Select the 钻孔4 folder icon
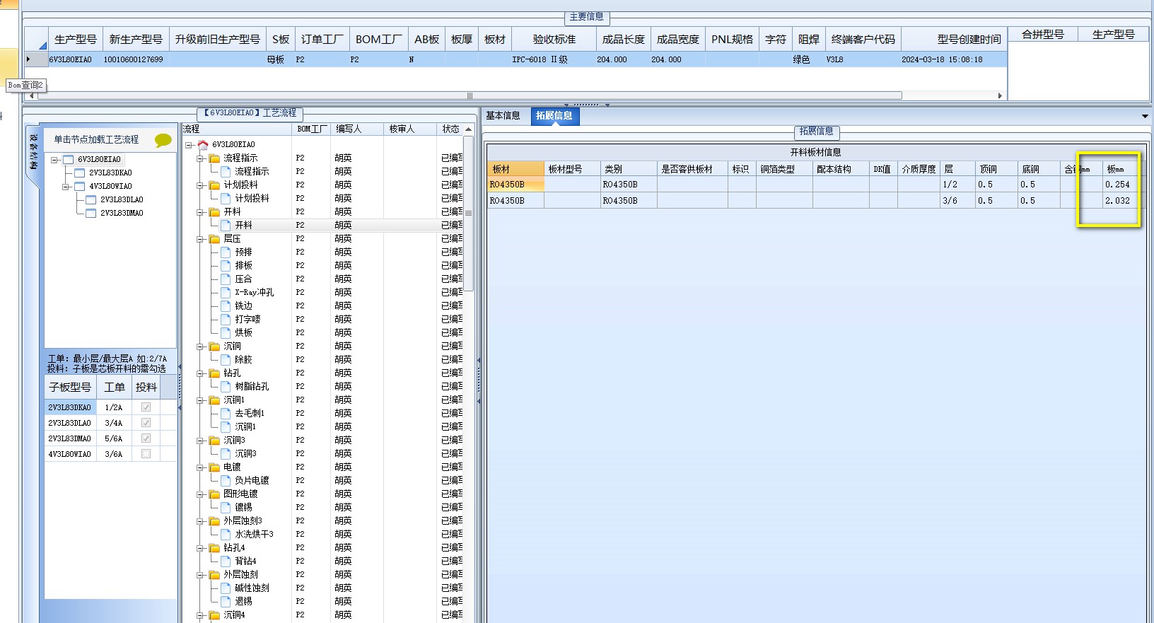The height and width of the screenshot is (623, 1154). pos(214,547)
